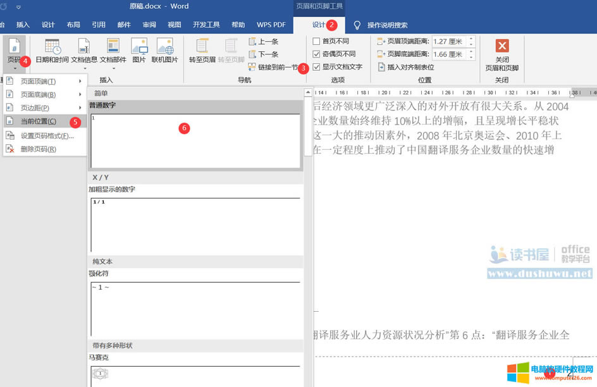Click the 联机图片 icon
This screenshot has height=387, width=597.
165,47
